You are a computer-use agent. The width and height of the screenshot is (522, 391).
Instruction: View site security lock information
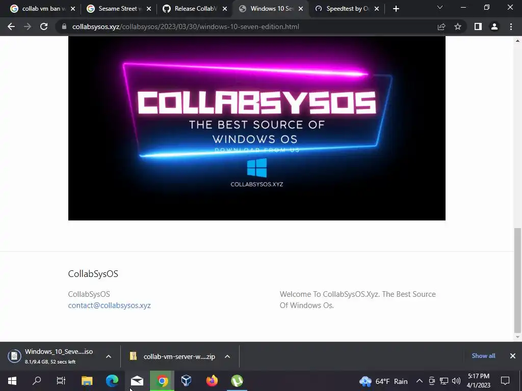64,26
